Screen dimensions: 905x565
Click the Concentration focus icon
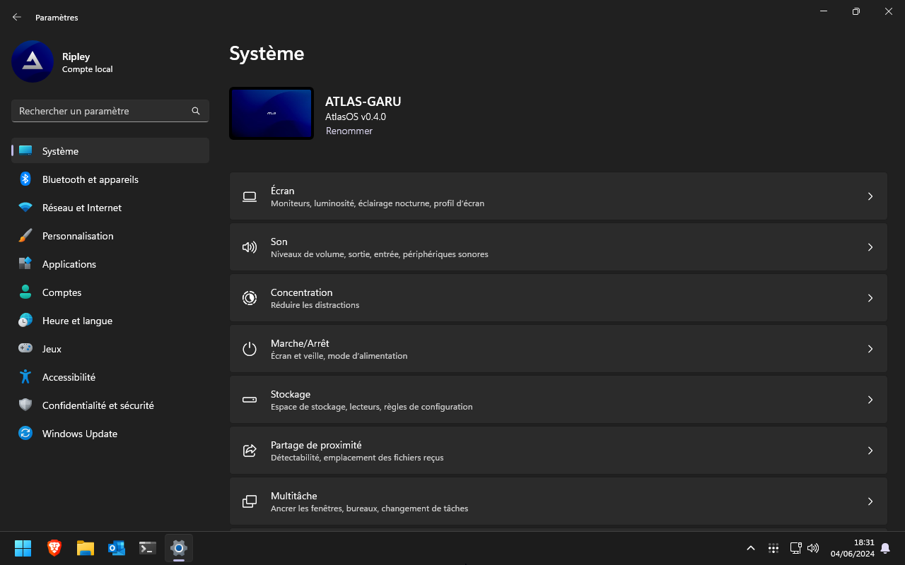pyautogui.click(x=250, y=298)
